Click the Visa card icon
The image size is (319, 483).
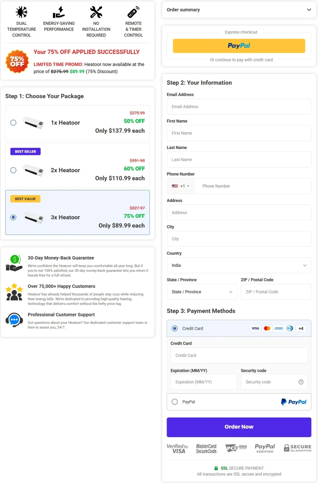(255, 328)
